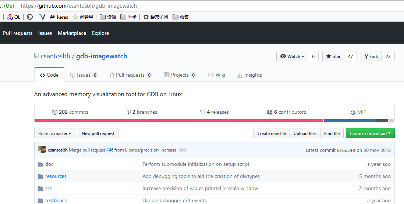
Task: Open the Clone or download dropdown
Action: tap(370, 134)
